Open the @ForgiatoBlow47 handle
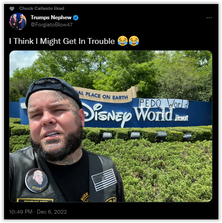Image resolution: width=222 pixels, height=223 pixels. 52,25
